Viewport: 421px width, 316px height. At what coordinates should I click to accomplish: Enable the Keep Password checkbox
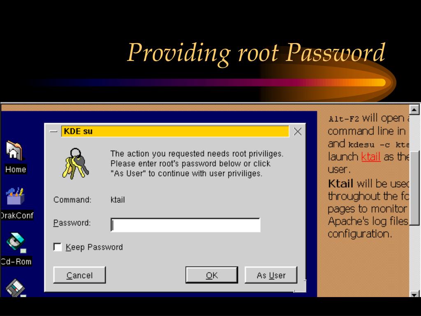(58, 247)
